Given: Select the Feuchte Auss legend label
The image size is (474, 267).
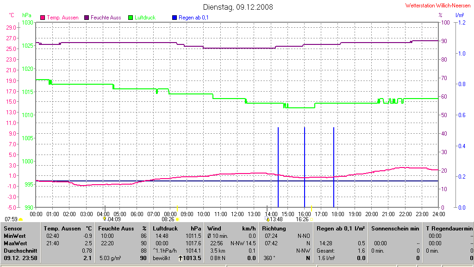Looking at the screenshot, I should pyautogui.click(x=106, y=18).
